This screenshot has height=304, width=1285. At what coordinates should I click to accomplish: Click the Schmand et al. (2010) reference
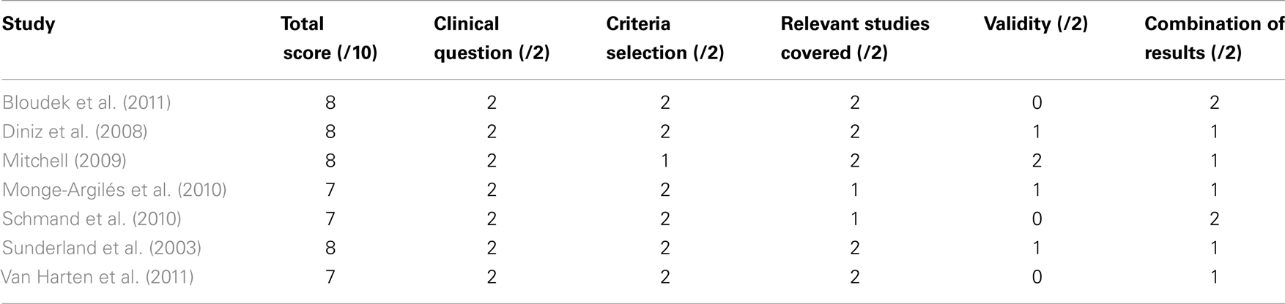tap(92, 219)
